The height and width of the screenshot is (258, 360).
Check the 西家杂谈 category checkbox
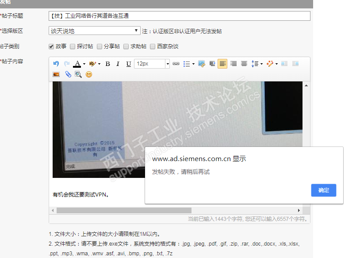(153, 46)
